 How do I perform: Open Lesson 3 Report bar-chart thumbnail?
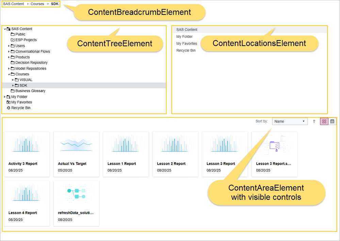pos(225,144)
